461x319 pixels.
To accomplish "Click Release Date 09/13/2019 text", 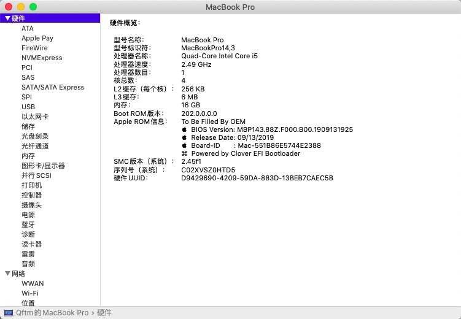I will pos(232,137).
